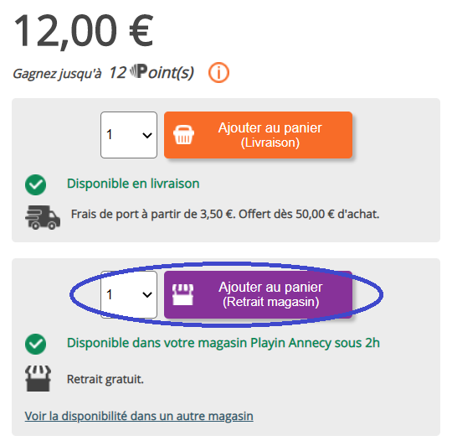This screenshot has height=441, width=452.
Task: Click the Frais de port shipping cost text
Action: [x=225, y=215]
